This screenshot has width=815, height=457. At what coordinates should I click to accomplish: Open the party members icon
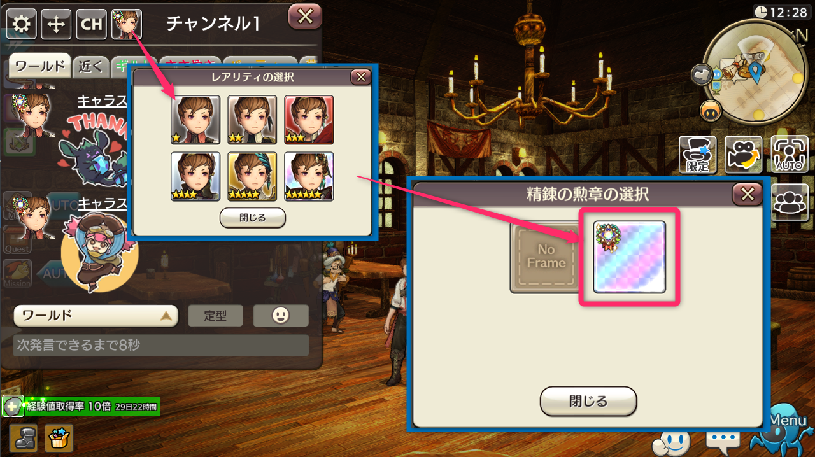[x=790, y=202]
